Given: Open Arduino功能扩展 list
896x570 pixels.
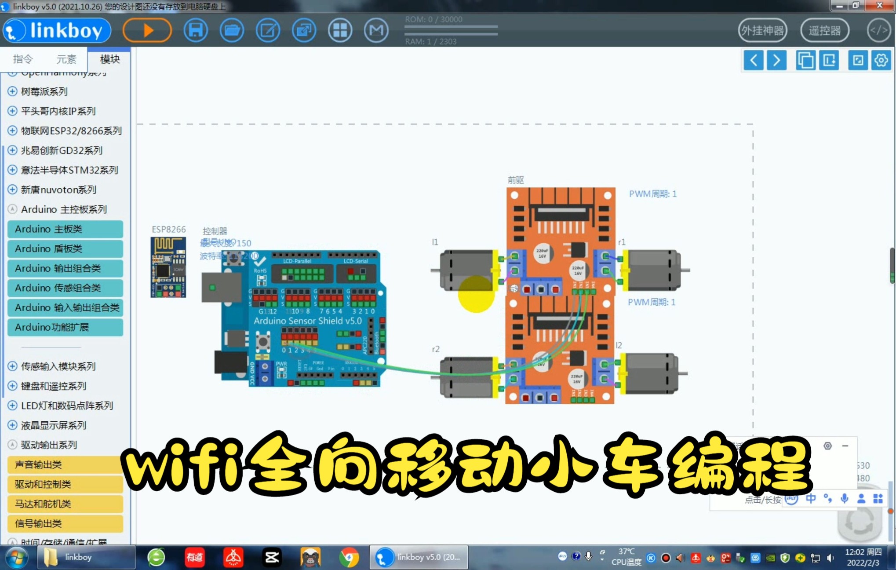Looking at the screenshot, I should [x=65, y=327].
